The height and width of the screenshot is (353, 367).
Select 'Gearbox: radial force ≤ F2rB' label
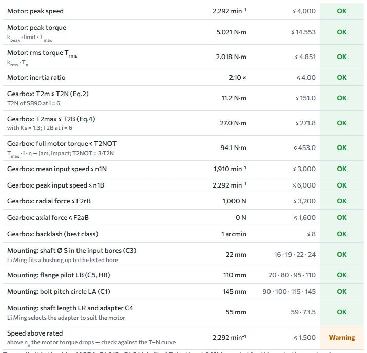pos(49,201)
